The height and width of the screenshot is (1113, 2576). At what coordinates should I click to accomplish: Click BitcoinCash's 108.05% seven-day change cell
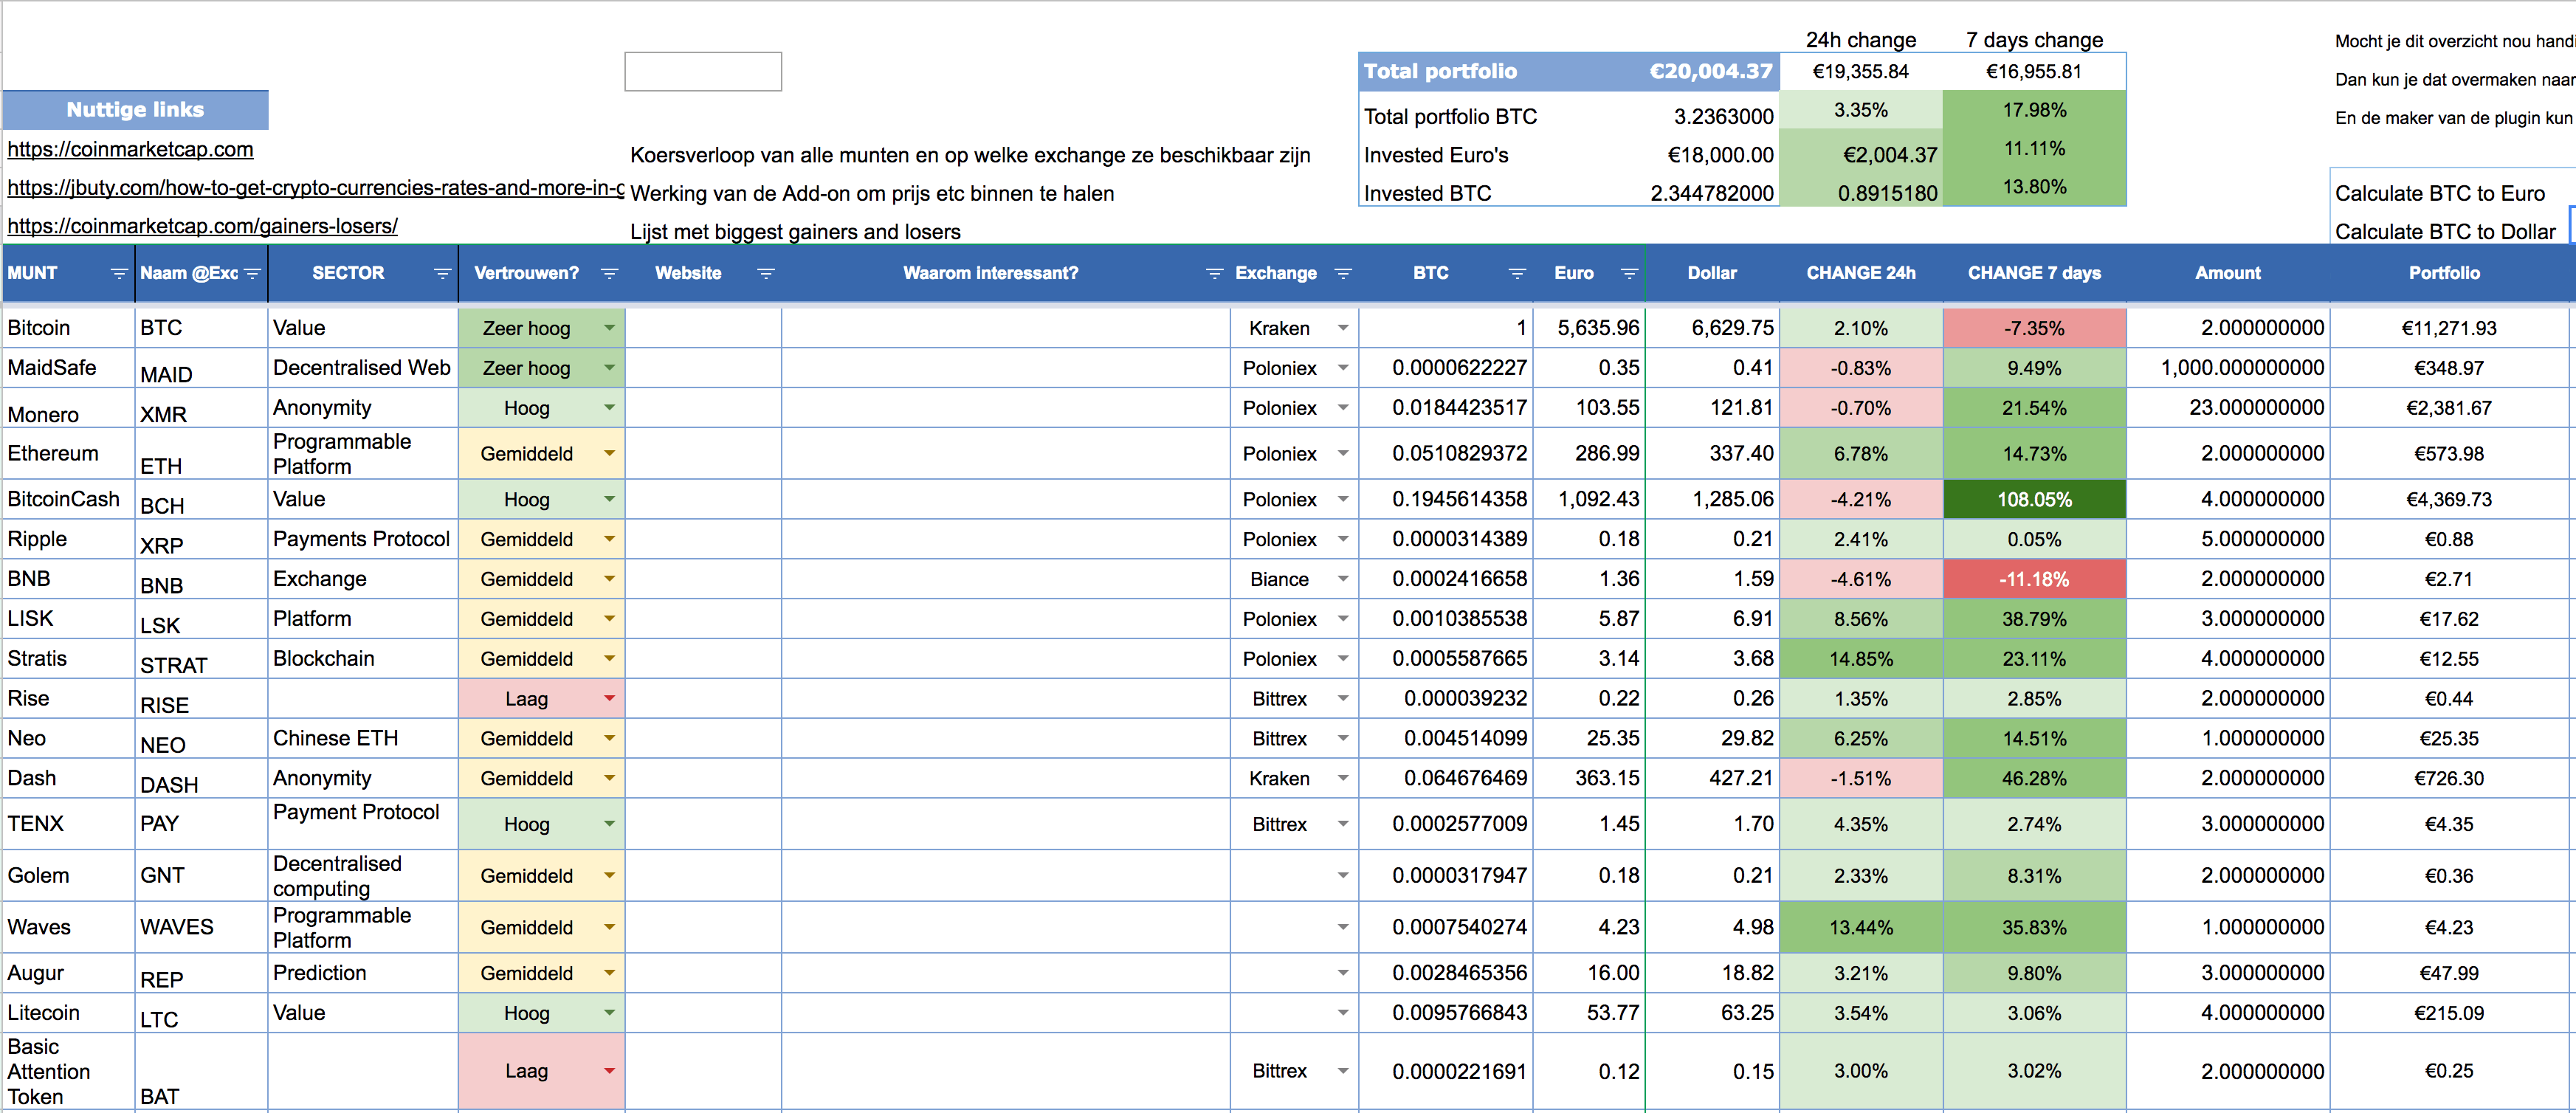(x=2034, y=499)
